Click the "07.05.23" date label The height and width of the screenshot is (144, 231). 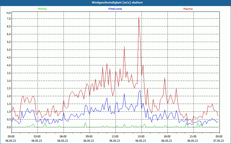[x=219, y=141]
